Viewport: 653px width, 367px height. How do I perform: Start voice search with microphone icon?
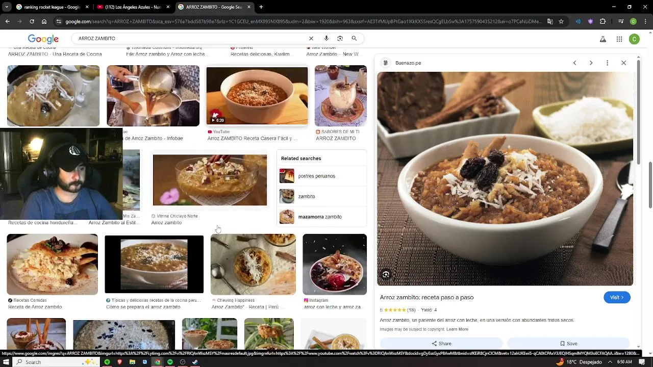(x=326, y=38)
